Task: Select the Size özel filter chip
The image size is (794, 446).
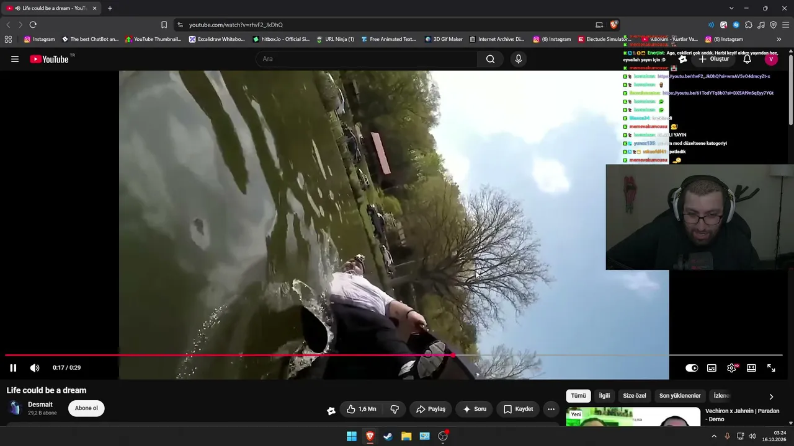Action: point(635,396)
